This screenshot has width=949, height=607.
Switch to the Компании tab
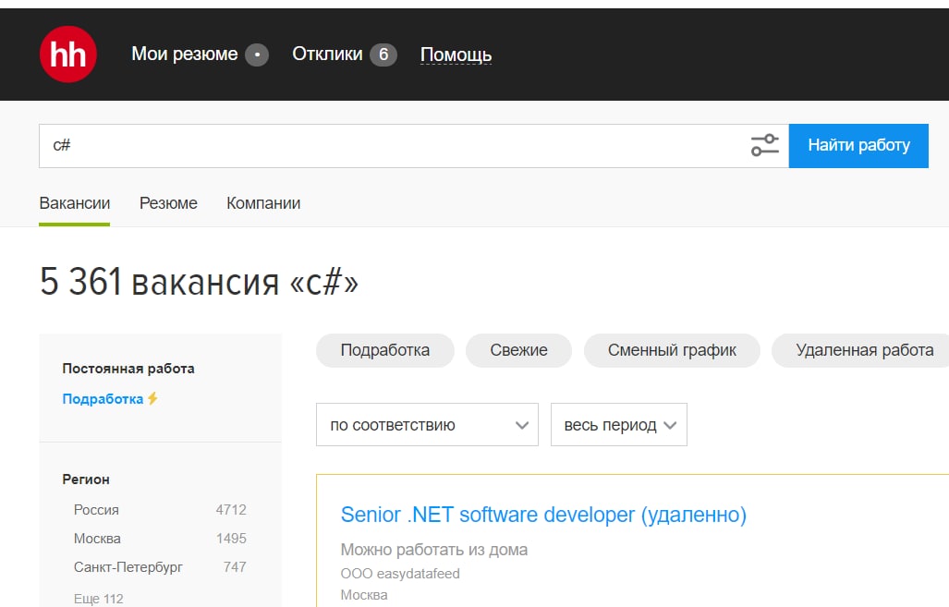click(263, 203)
